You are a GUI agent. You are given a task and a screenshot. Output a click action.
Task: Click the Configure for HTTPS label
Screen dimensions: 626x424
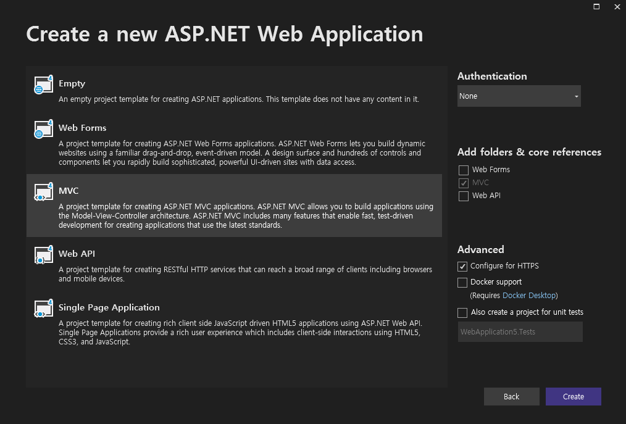[x=504, y=266]
